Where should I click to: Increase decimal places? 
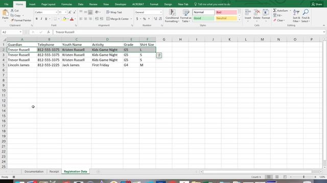(155, 19)
